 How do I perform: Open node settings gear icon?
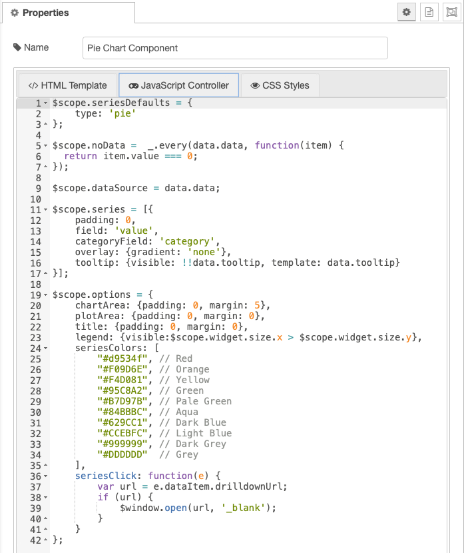[406, 13]
